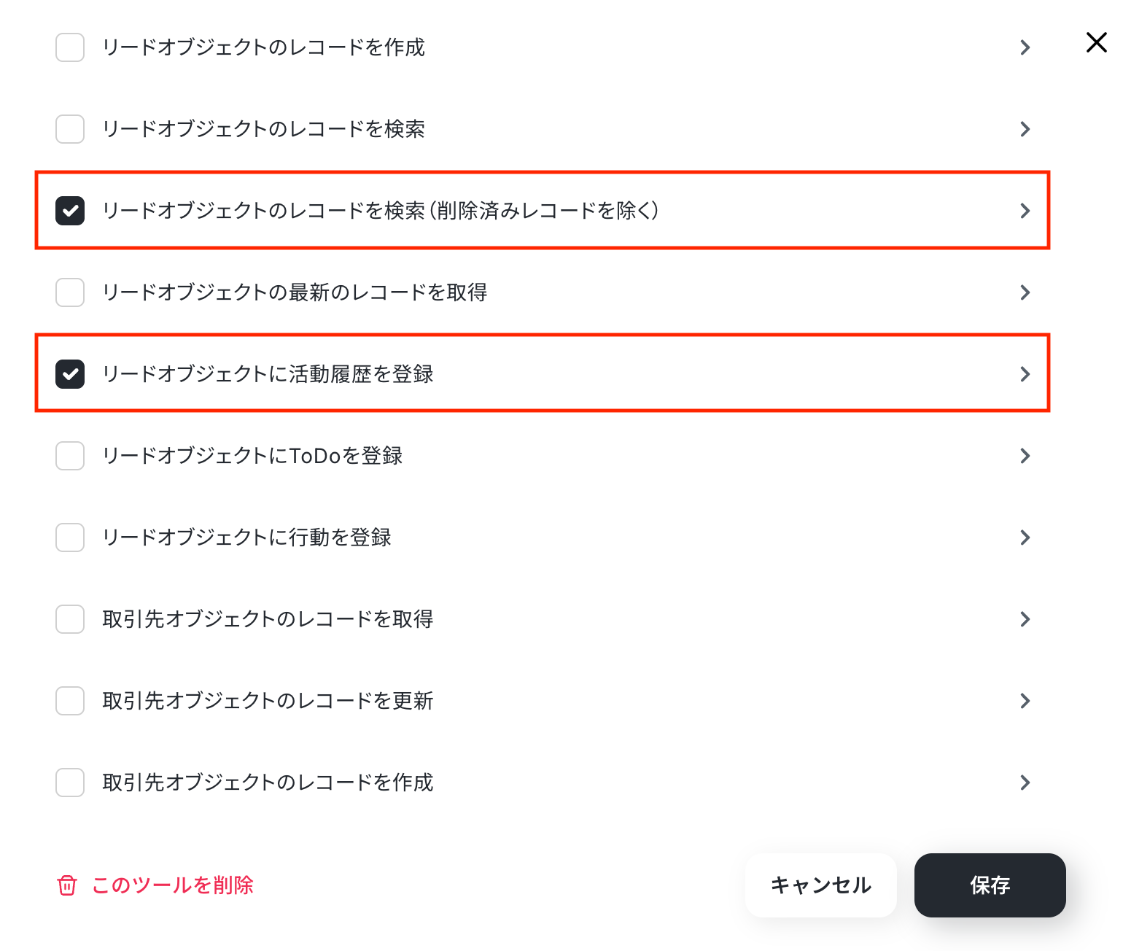Expand chevron for リードオブジェクトにToDoを登録
This screenshot has width=1123, height=951.
[x=1025, y=456]
